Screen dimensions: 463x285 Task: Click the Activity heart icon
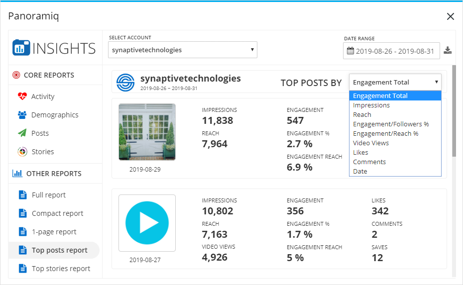pyautogui.click(x=22, y=96)
